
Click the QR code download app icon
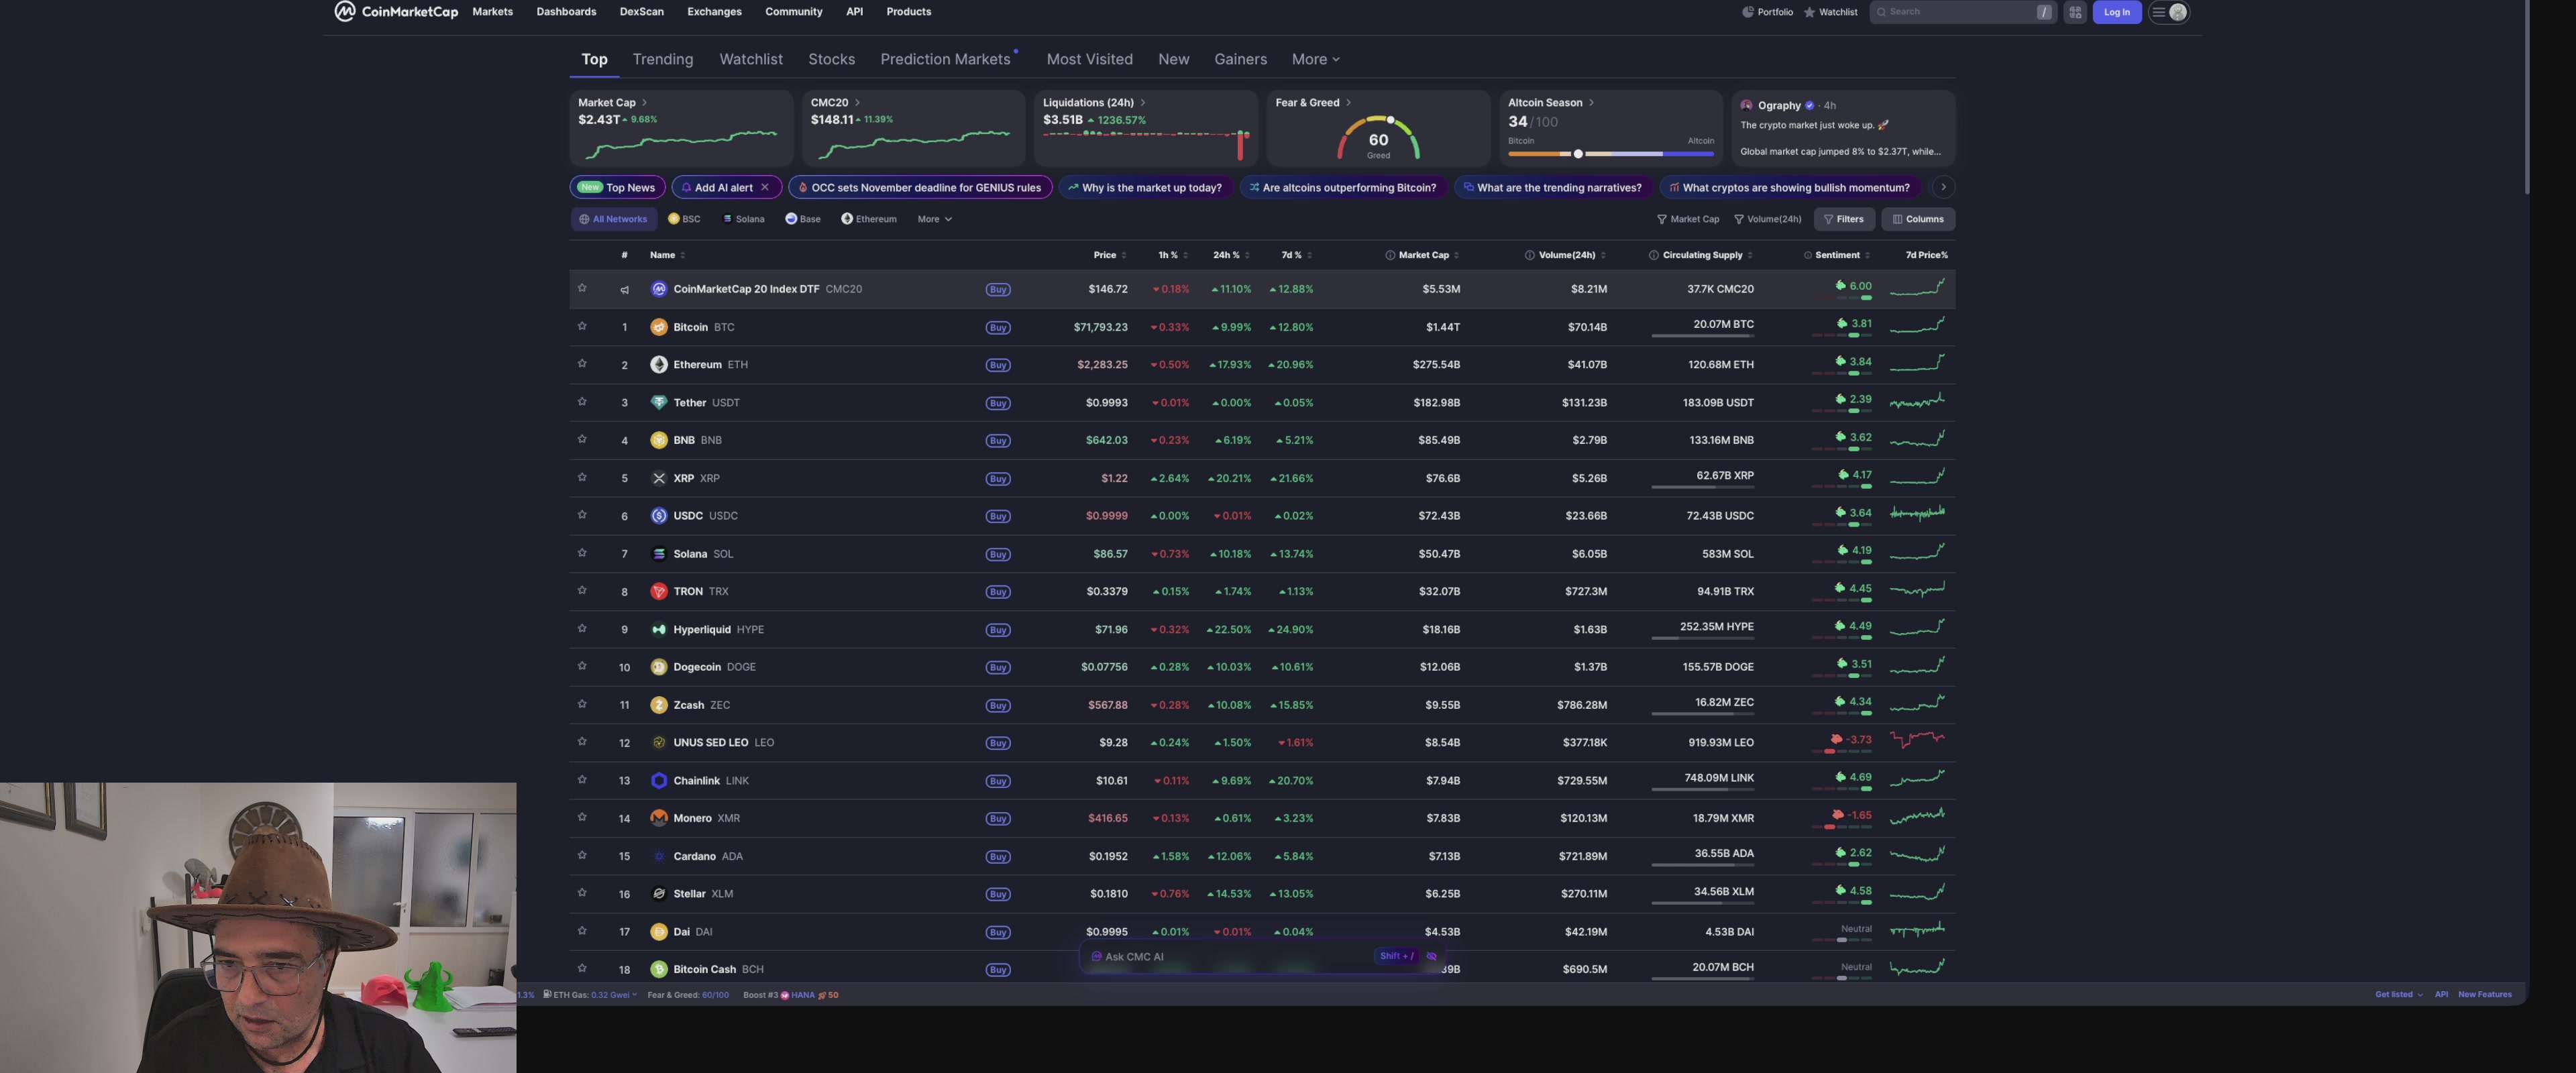point(2075,12)
